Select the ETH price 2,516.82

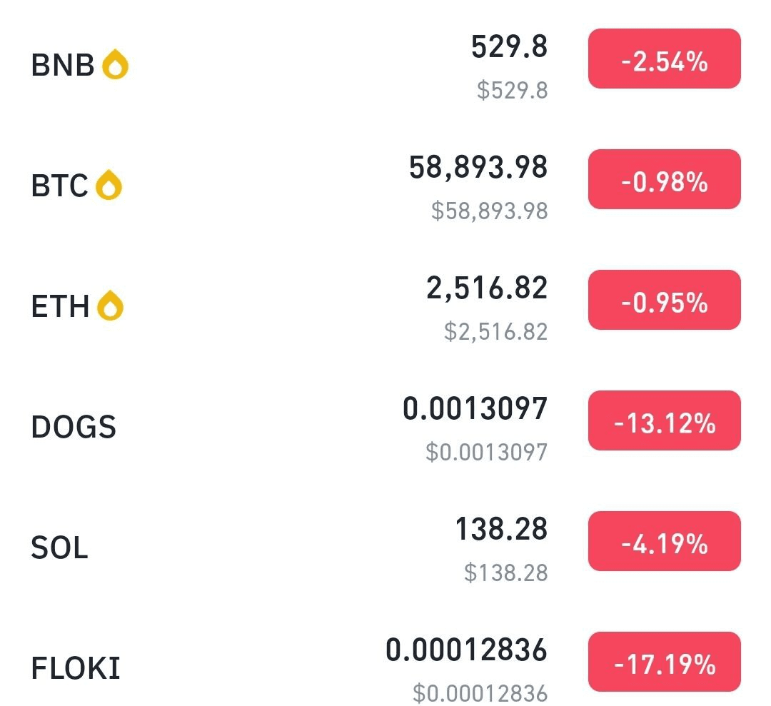pos(487,288)
